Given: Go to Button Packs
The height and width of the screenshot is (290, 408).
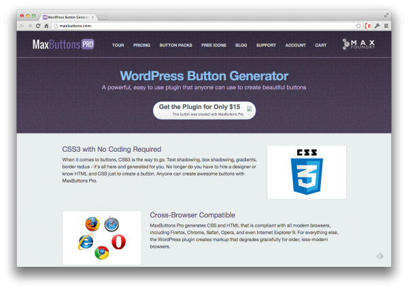Looking at the screenshot, I should pos(175,46).
